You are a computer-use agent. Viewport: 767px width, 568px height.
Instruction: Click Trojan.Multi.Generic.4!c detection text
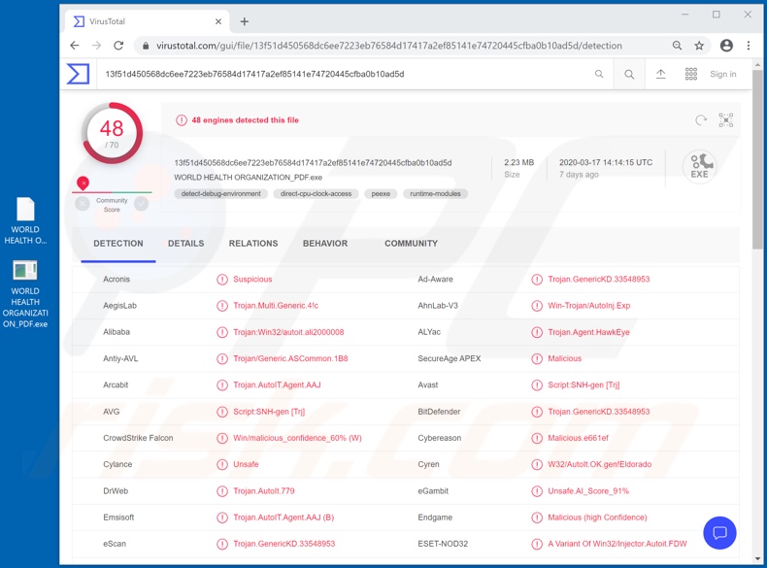276,306
